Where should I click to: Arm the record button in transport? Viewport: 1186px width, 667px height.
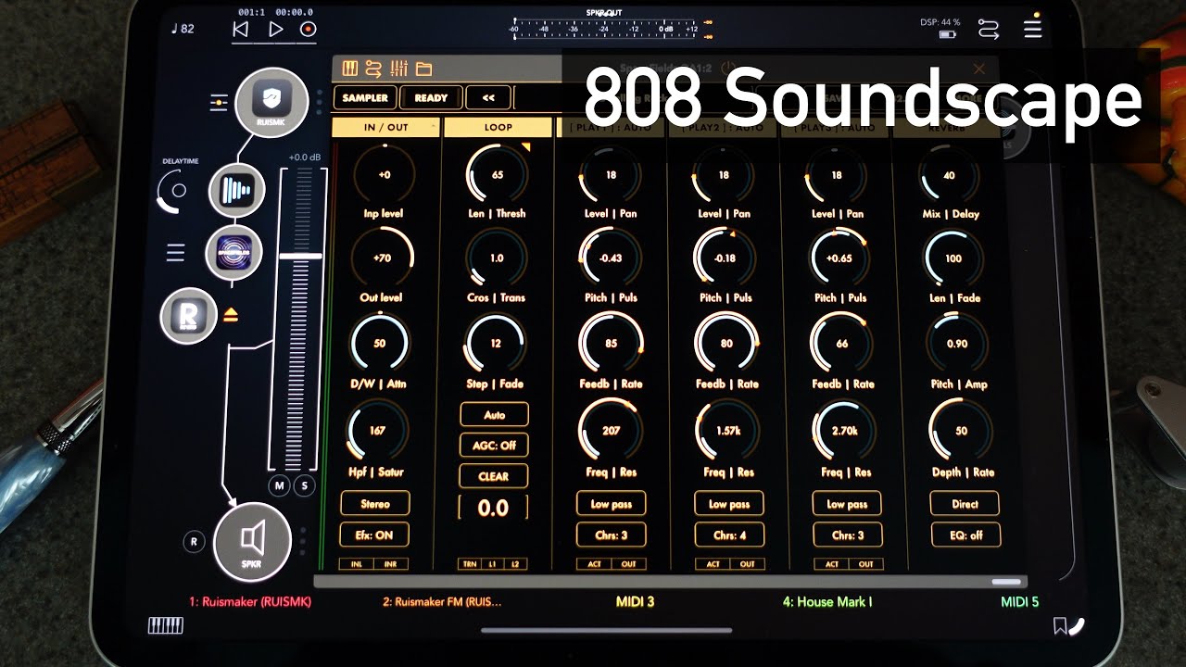[309, 29]
